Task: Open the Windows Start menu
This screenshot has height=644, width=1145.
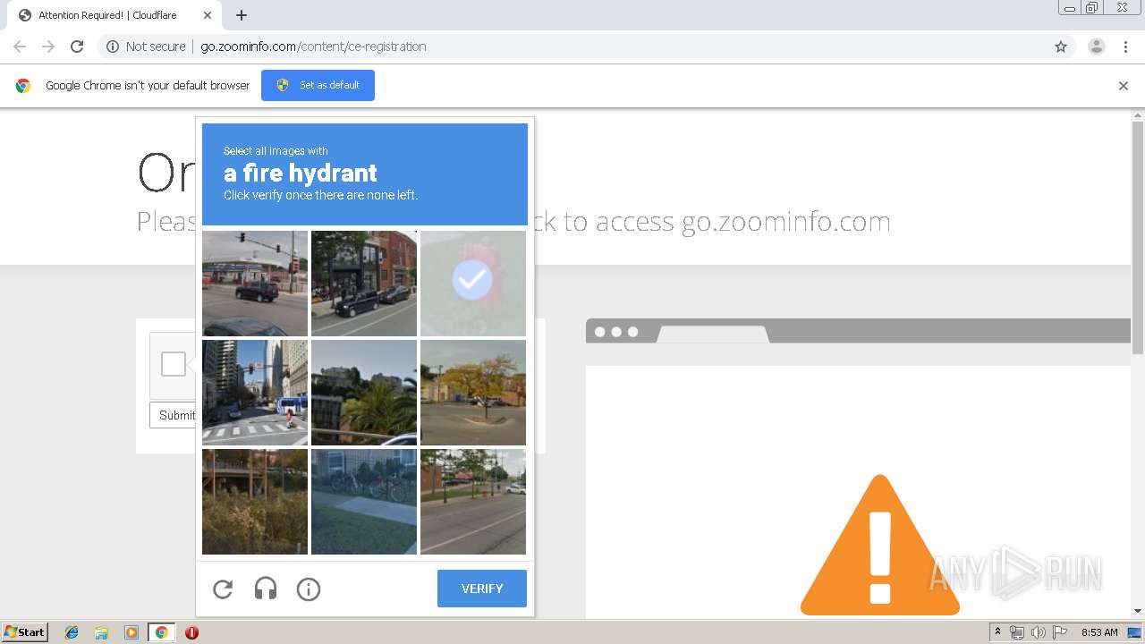Action: 25,632
